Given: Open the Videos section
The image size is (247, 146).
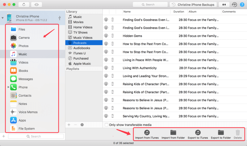Looking at the screenshot, I should coord(32,62).
